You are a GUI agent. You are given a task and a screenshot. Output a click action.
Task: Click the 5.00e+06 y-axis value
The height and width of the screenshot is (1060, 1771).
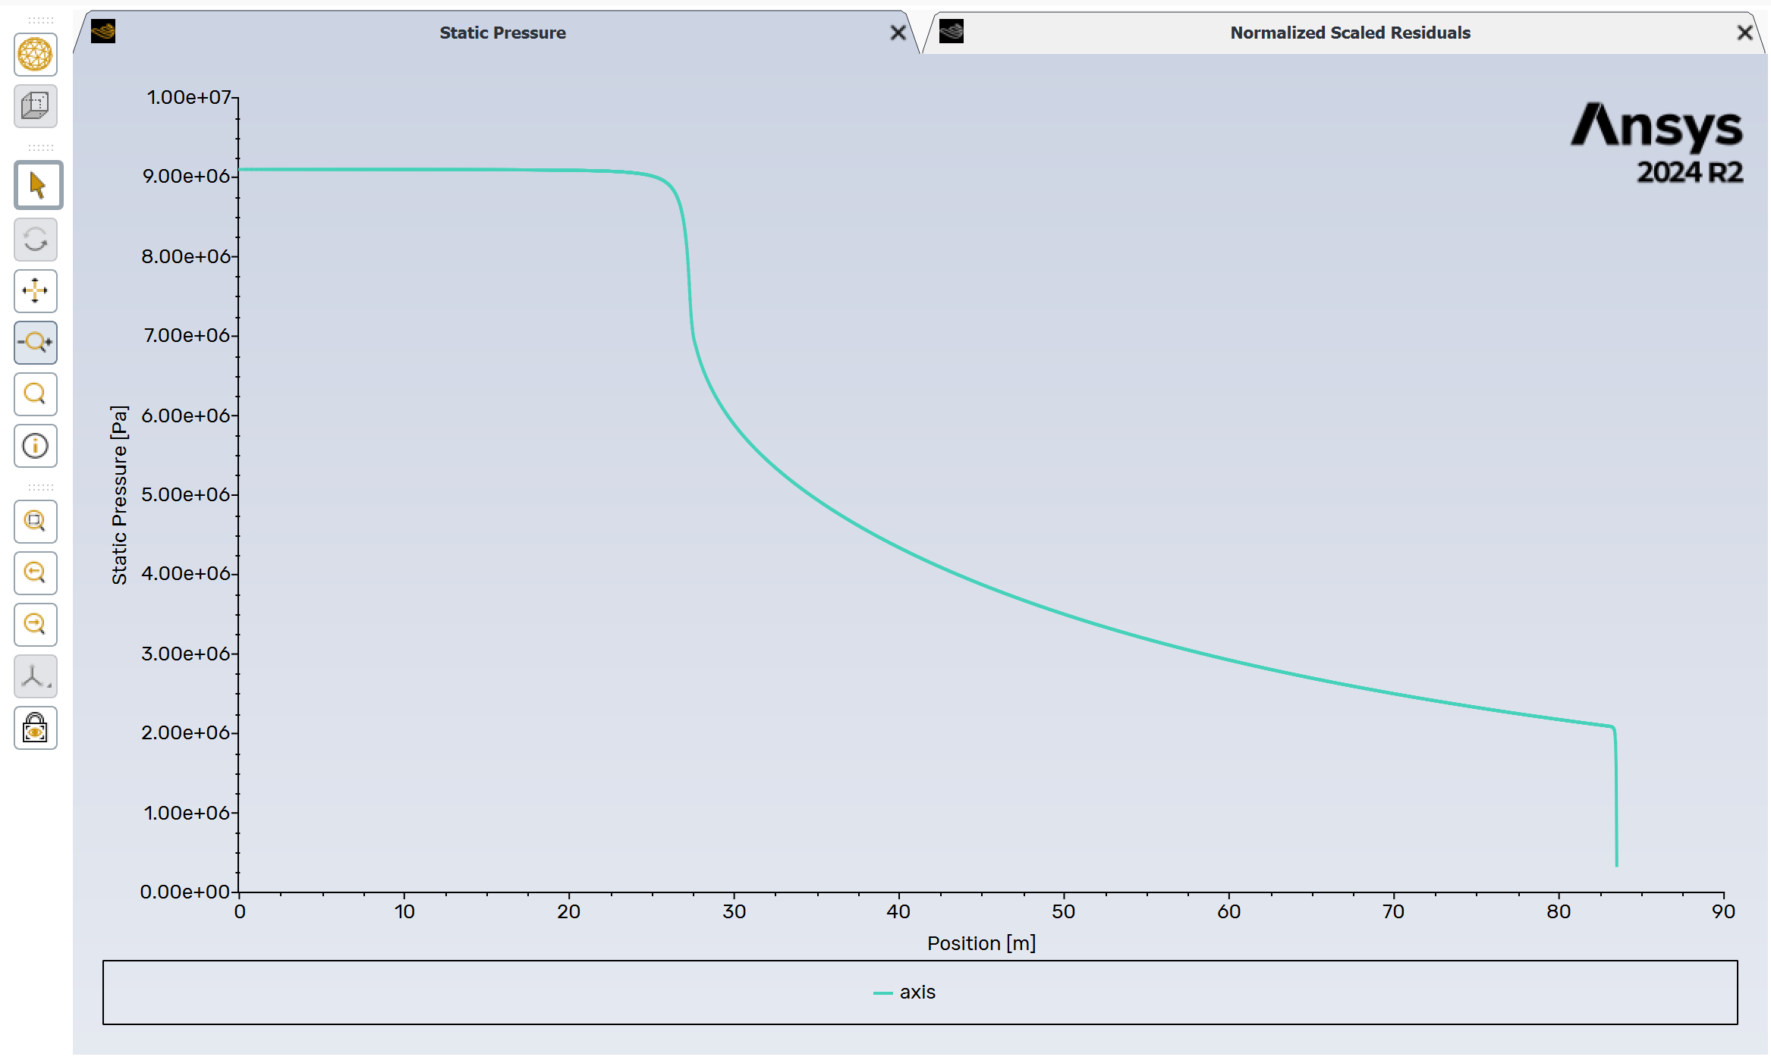point(186,494)
